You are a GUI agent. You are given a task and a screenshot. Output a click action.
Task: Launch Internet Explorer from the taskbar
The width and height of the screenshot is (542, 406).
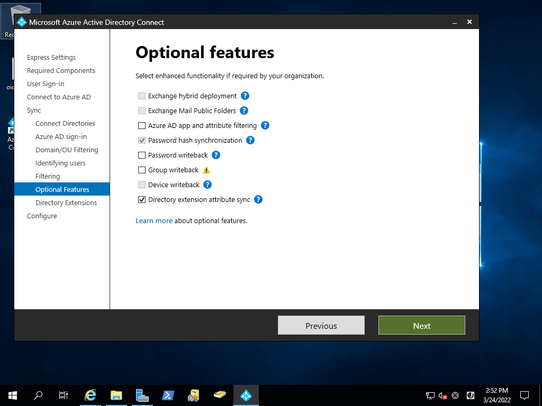tap(90, 395)
